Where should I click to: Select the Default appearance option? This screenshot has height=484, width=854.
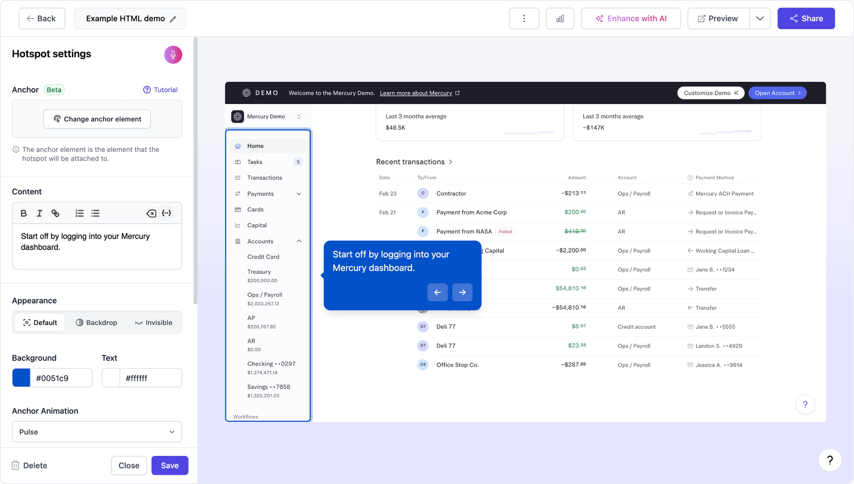(40, 322)
